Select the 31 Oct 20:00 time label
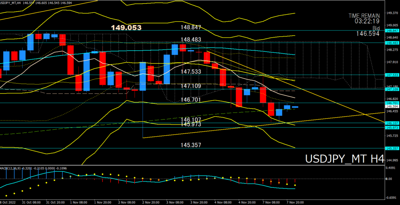The width and height of the screenshot is (400, 205). (55, 202)
